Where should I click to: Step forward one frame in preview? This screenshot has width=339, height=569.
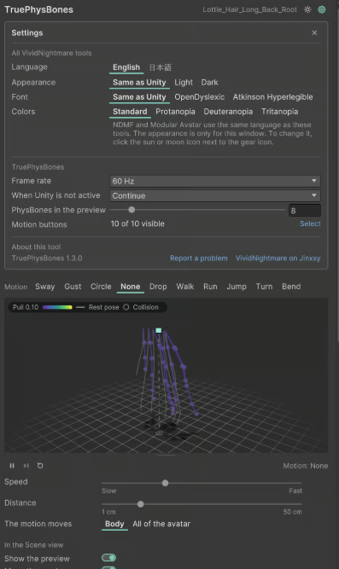point(26,466)
